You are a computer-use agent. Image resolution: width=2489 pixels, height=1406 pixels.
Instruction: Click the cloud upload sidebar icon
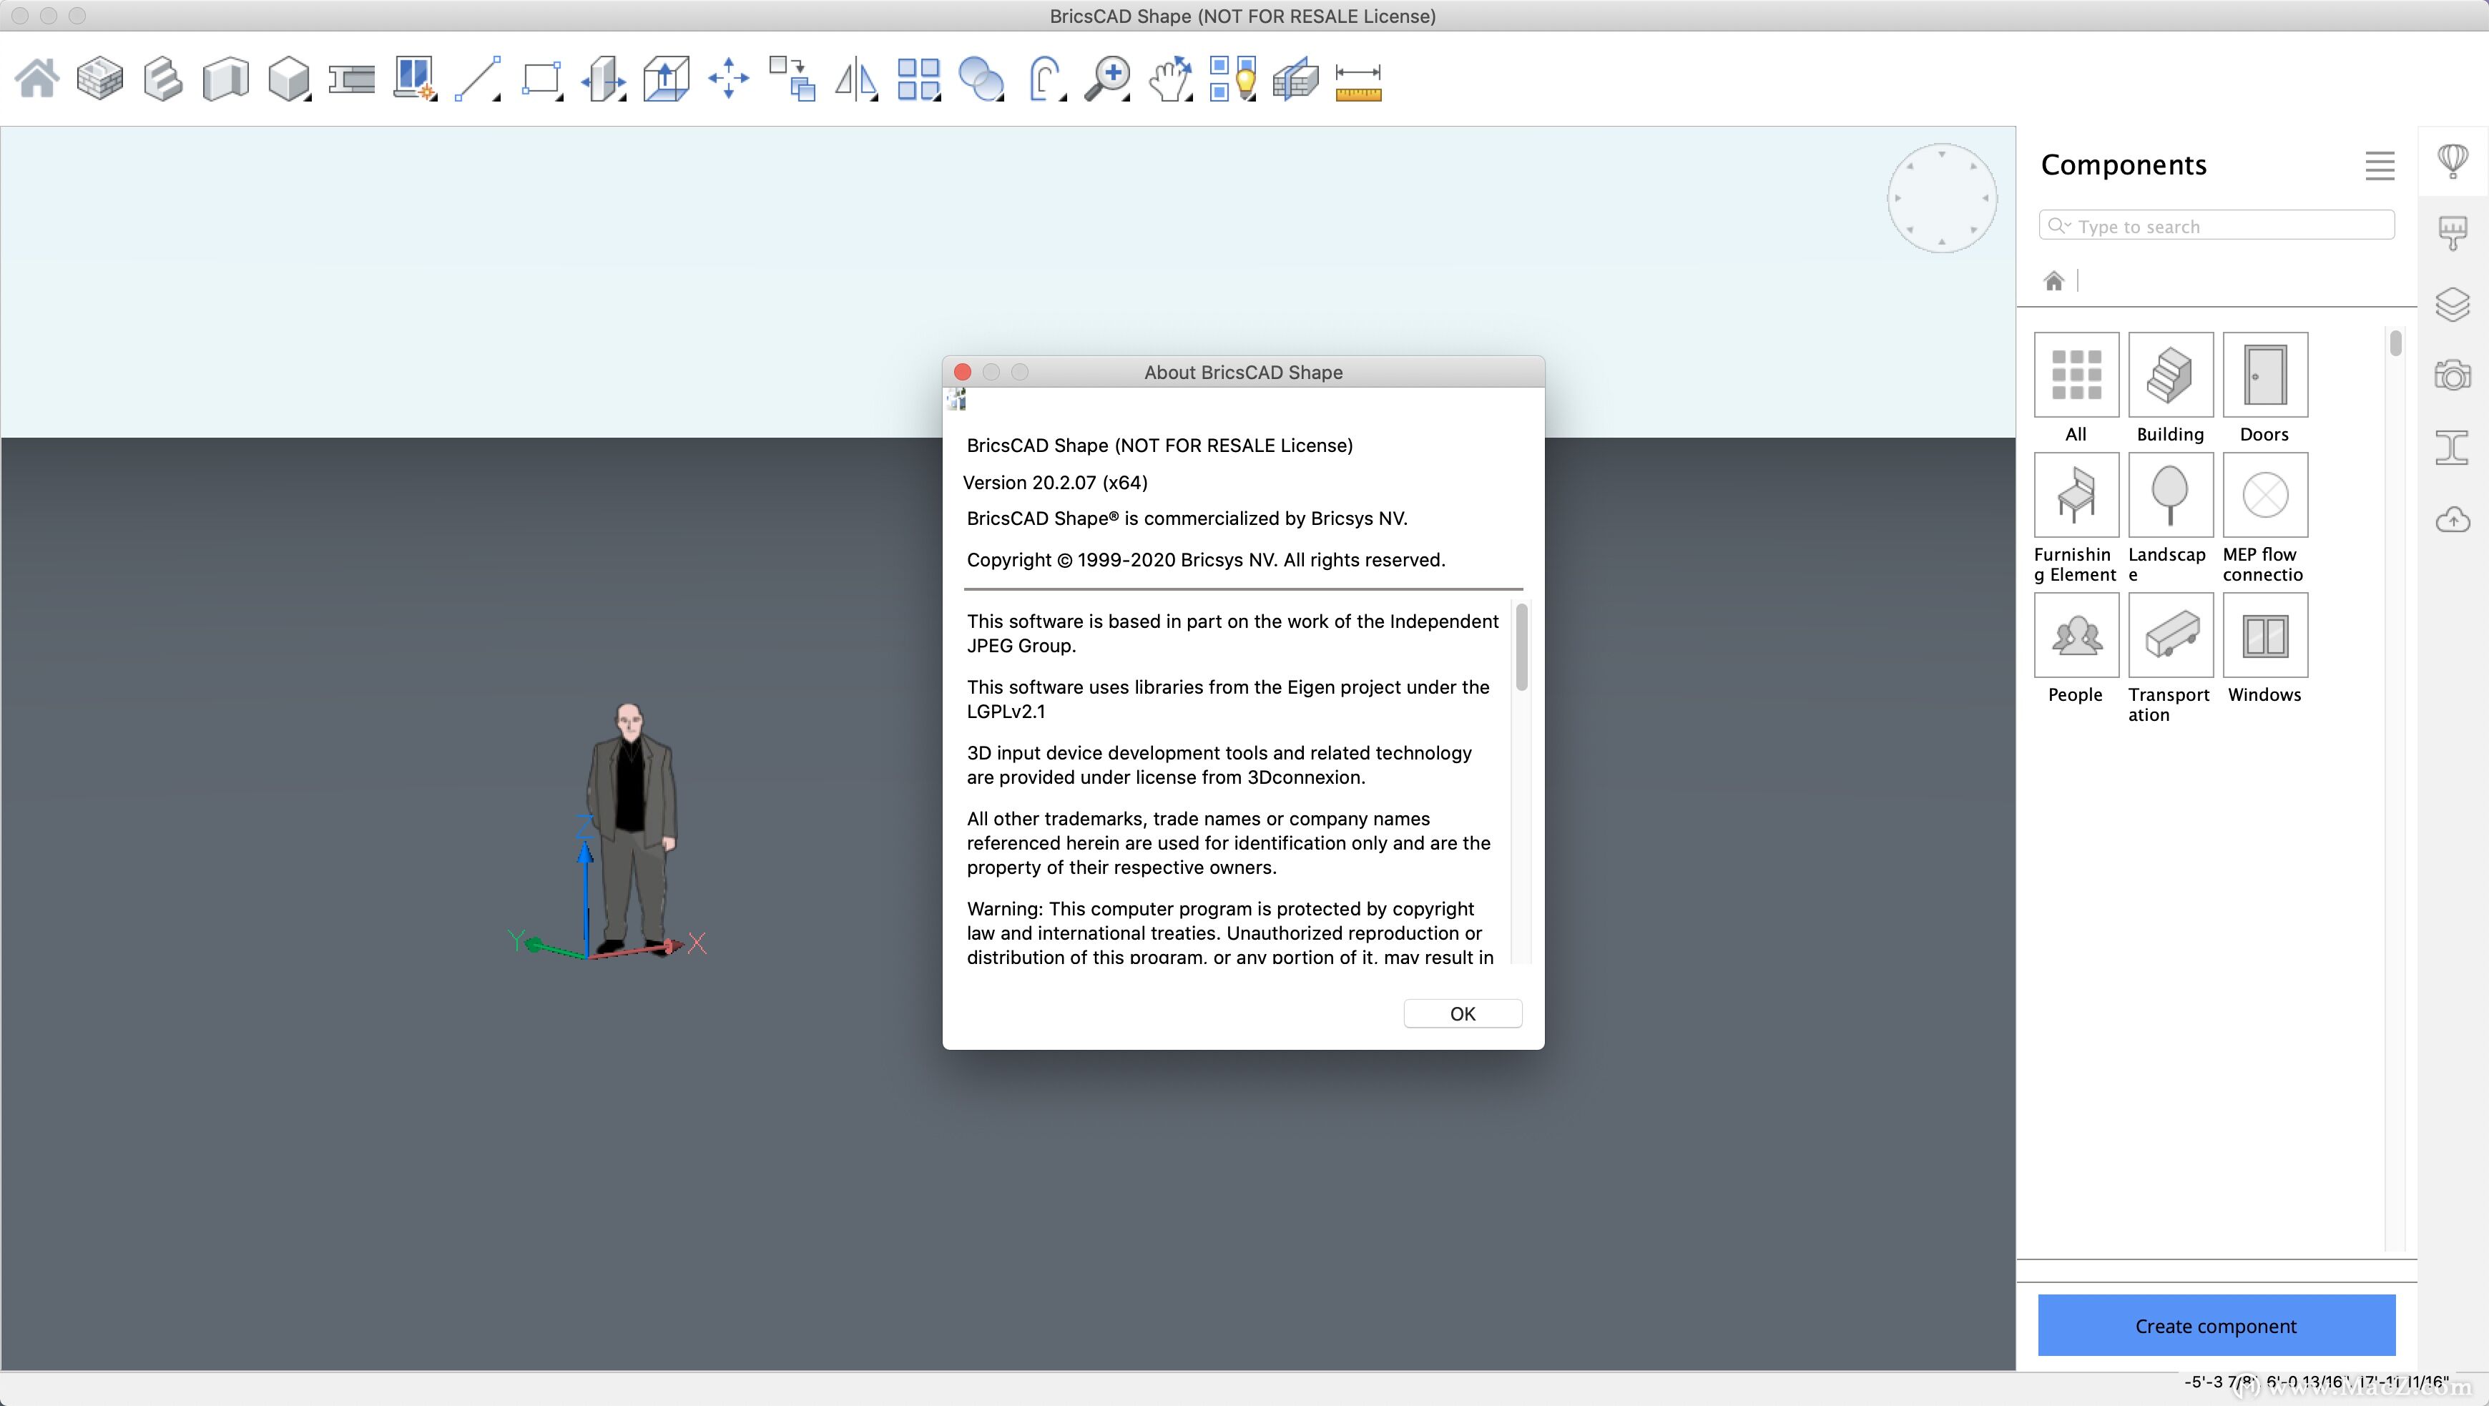(x=2453, y=520)
